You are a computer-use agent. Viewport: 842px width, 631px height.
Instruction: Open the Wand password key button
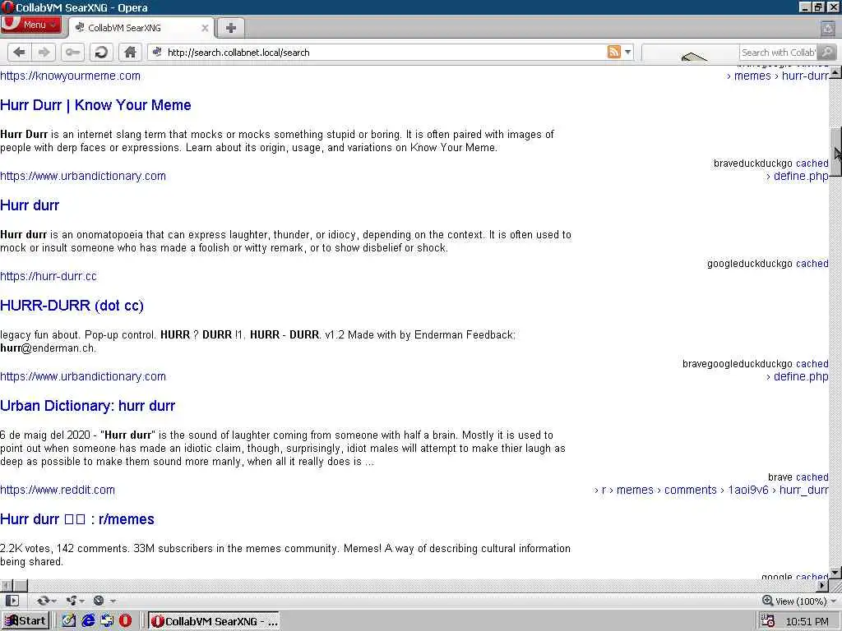(x=72, y=52)
